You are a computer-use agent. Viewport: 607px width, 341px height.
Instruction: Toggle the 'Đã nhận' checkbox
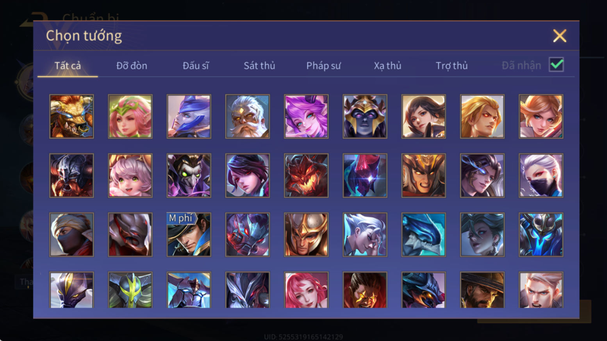coord(556,65)
